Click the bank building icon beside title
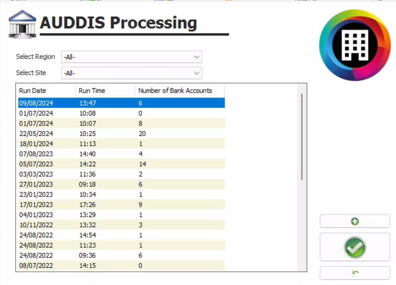 point(22,24)
